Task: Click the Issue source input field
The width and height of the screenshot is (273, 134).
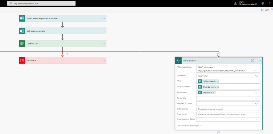Action: click(228, 114)
